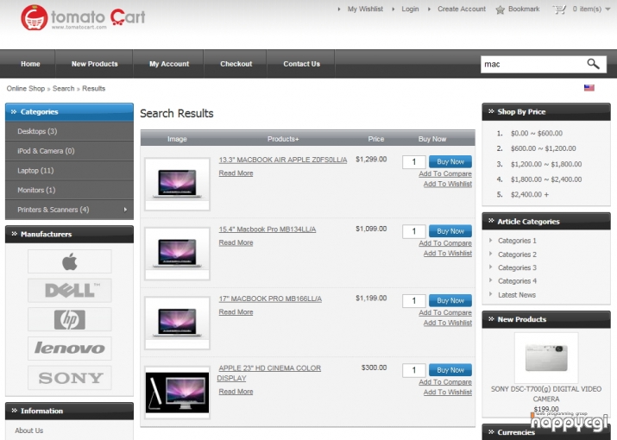Viewport: 617px width, 440px height.
Task: Filter price $1,200.00 ~ $1,800.00
Action: click(545, 164)
